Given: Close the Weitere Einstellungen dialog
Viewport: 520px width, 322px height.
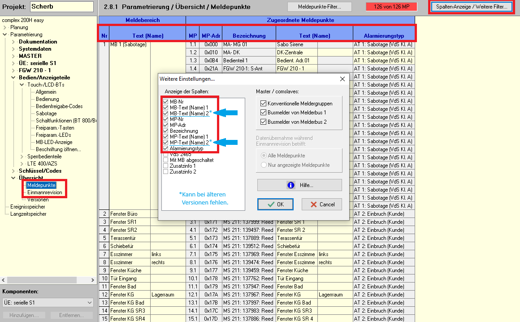Looking at the screenshot, I should 342,79.
